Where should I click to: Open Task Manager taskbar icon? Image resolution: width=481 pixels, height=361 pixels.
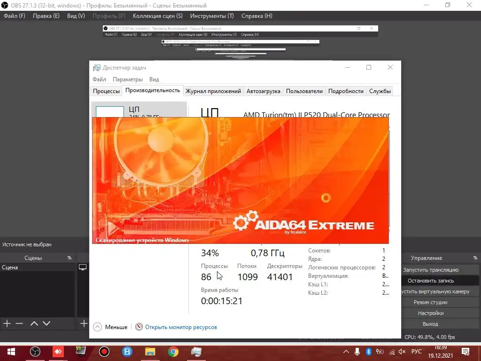(x=196, y=352)
